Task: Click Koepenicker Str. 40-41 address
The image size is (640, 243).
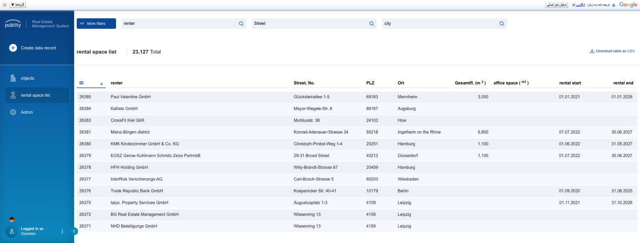Action: (315, 191)
